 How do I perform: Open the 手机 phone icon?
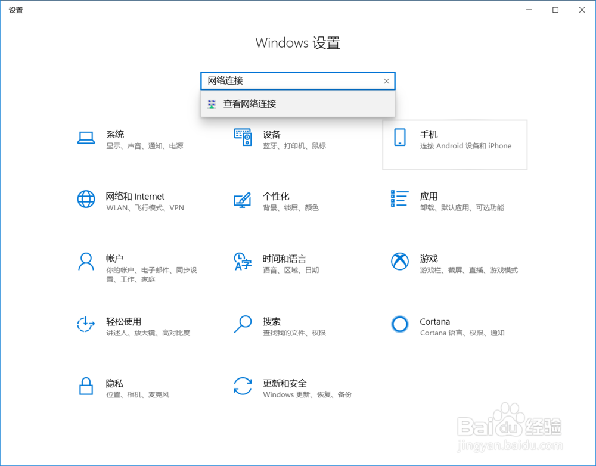click(x=399, y=137)
